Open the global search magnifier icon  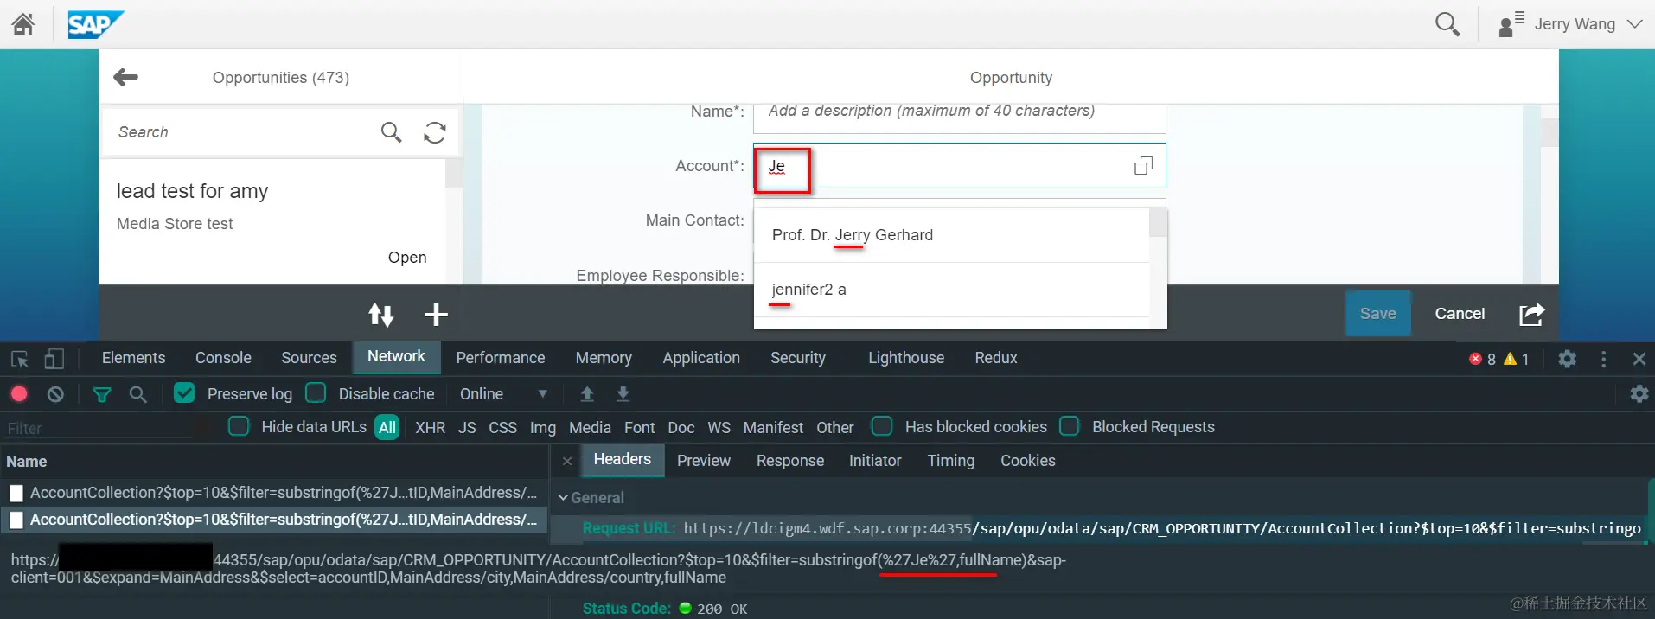1447,24
